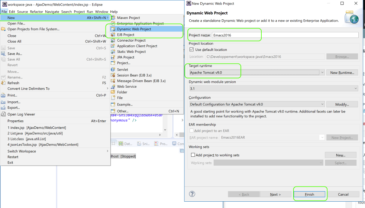
Task: Click the Message-Driven Bean icon
Action: 113,81
